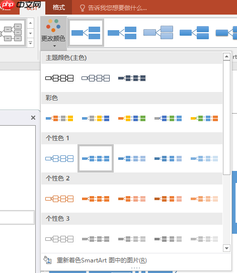The height and width of the screenshot is (273, 237).
Task: Expand the layouts gallery more button
Action: 31,43
